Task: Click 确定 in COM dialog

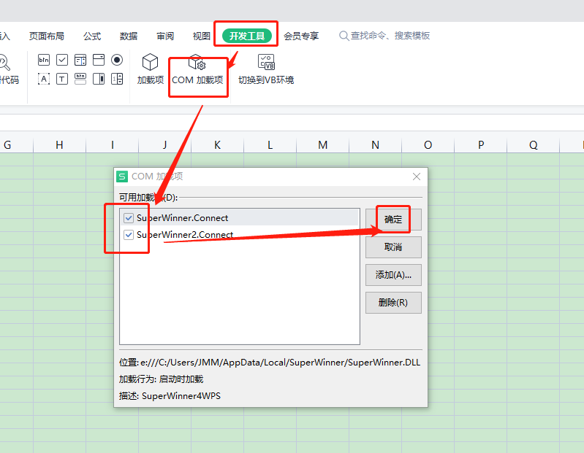Action: [393, 220]
